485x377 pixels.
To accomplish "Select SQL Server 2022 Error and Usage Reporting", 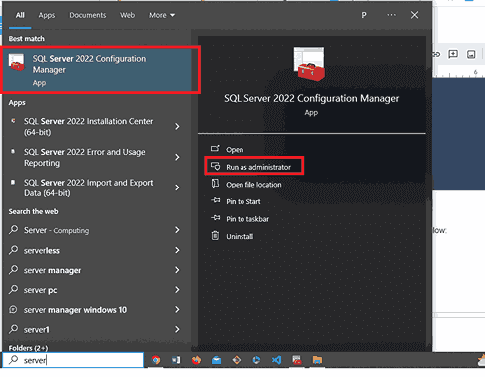I will point(85,157).
